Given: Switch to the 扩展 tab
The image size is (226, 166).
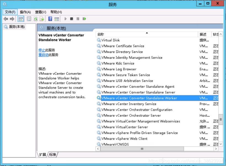Looking at the screenshot, I should pos(42,155).
